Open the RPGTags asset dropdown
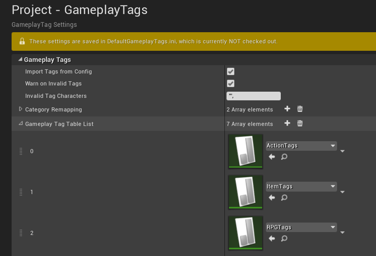Viewport: 376px width, 256px height. pyautogui.click(x=301, y=228)
